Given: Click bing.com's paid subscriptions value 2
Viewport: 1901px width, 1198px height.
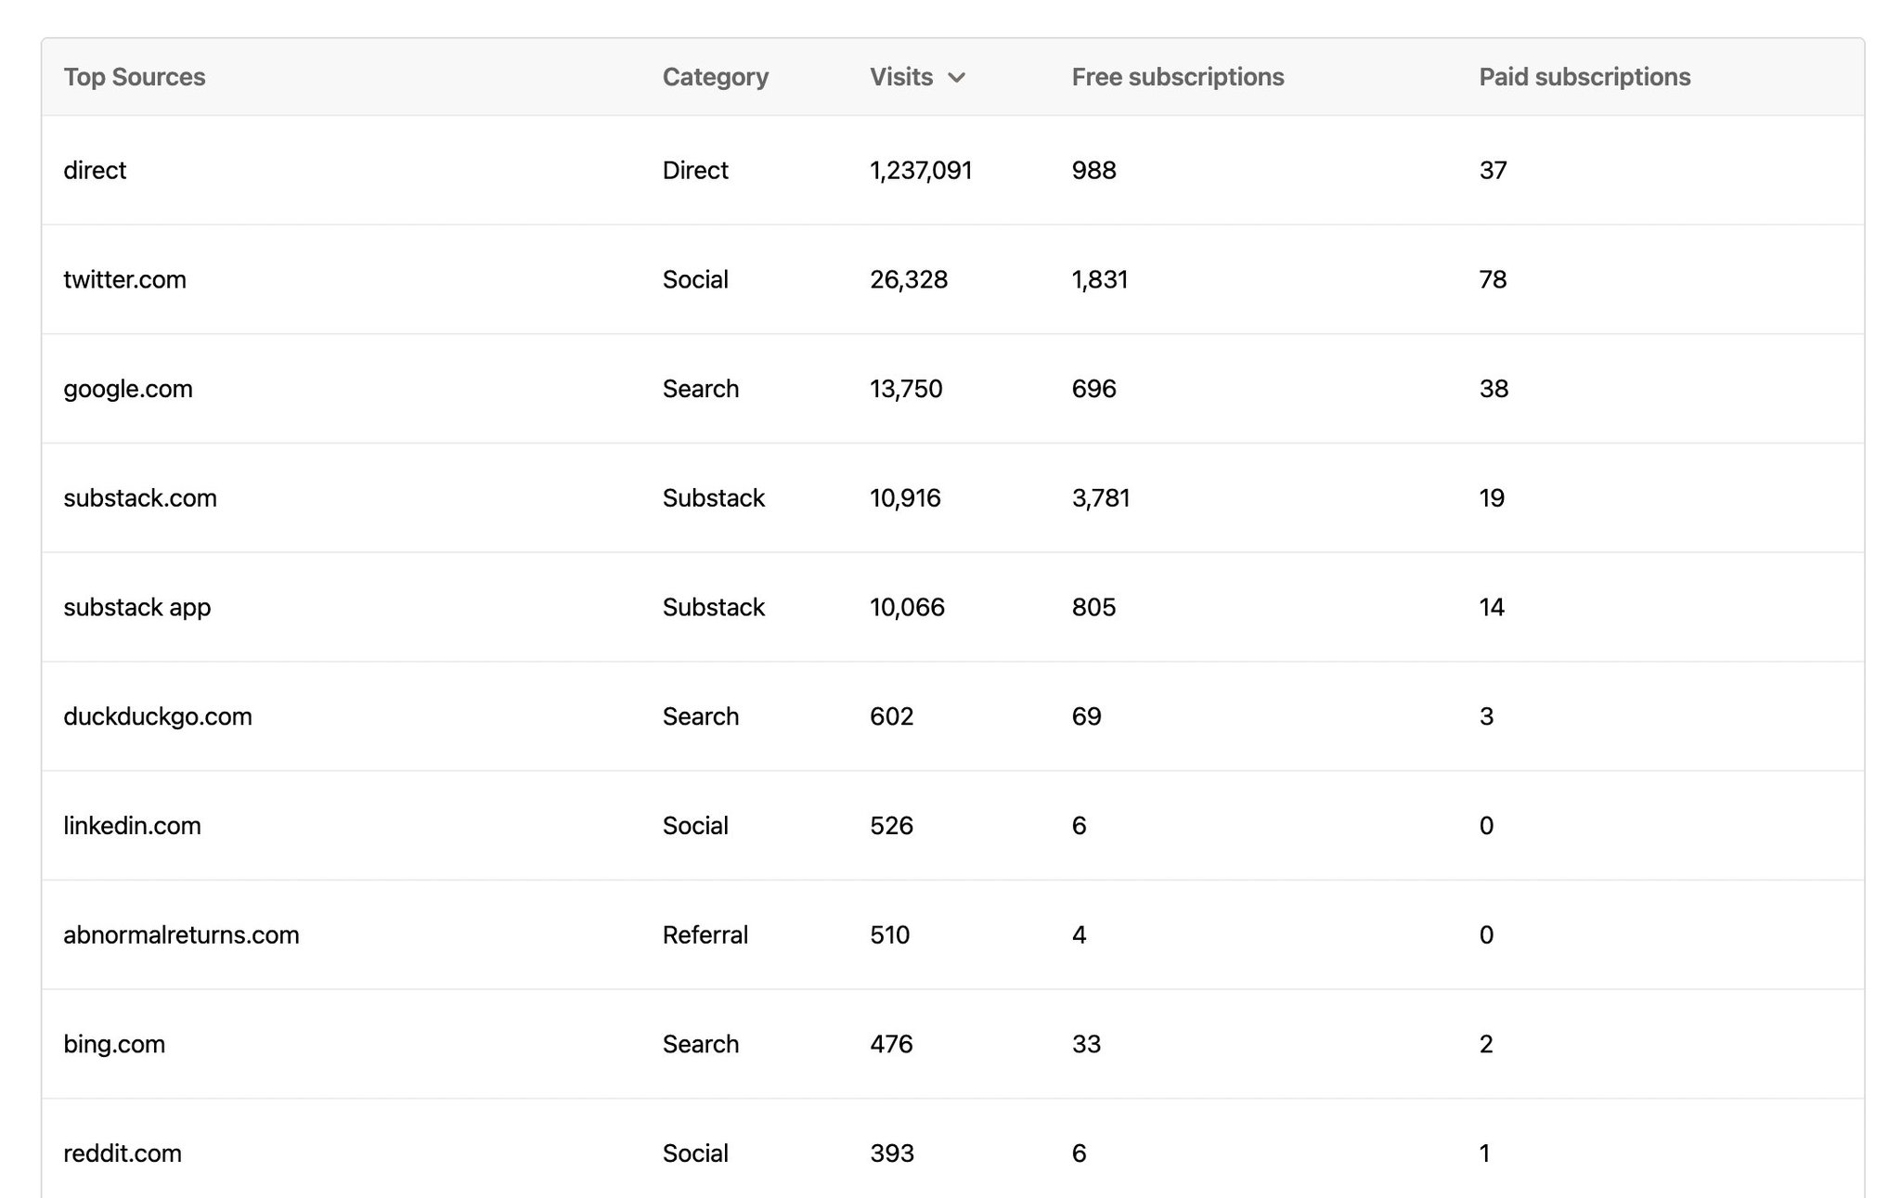Looking at the screenshot, I should pyautogui.click(x=1487, y=1045).
